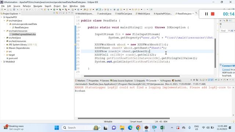Open the Markers view tab
Image resolution: width=235 pixels, height=132 pixels.
tap(80, 81)
